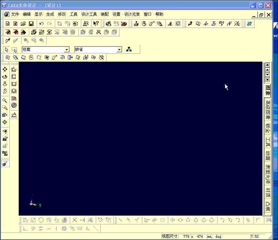Screen dimensions: 278x240
Task: Switch to the 工具 catalog tab
Action: [268, 142]
